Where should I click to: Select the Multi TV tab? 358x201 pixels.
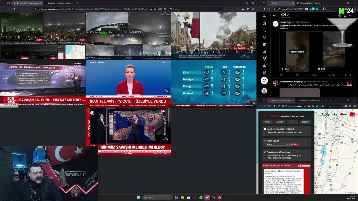[28, 3]
